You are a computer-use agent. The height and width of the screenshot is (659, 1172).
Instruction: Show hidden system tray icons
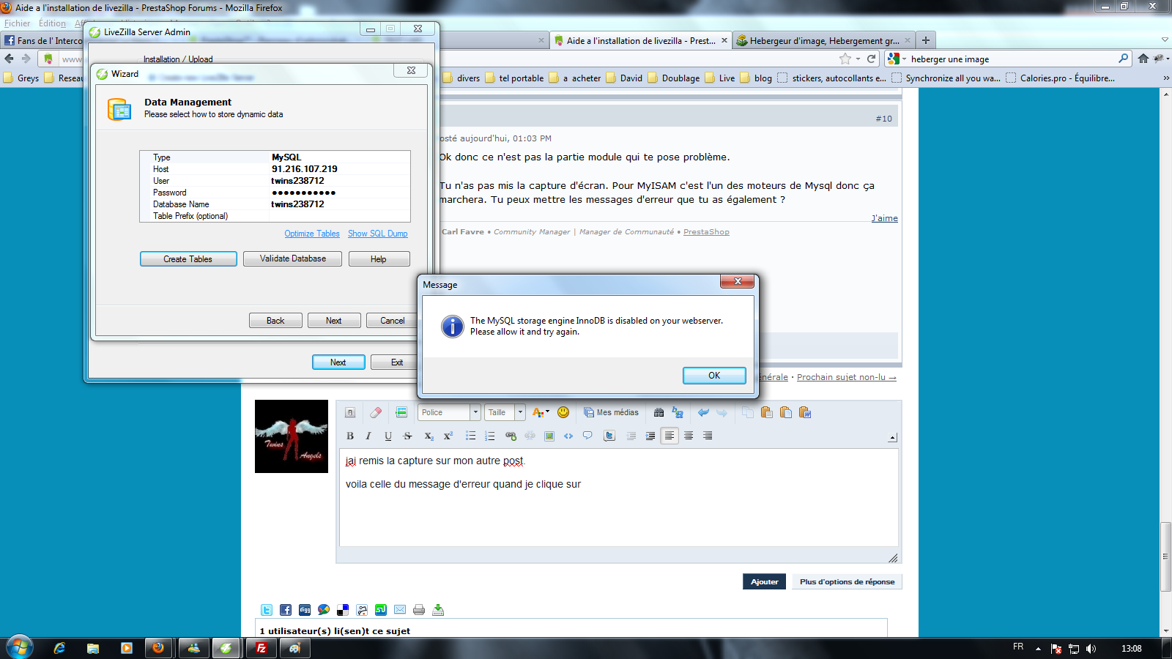click(1038, 649)
